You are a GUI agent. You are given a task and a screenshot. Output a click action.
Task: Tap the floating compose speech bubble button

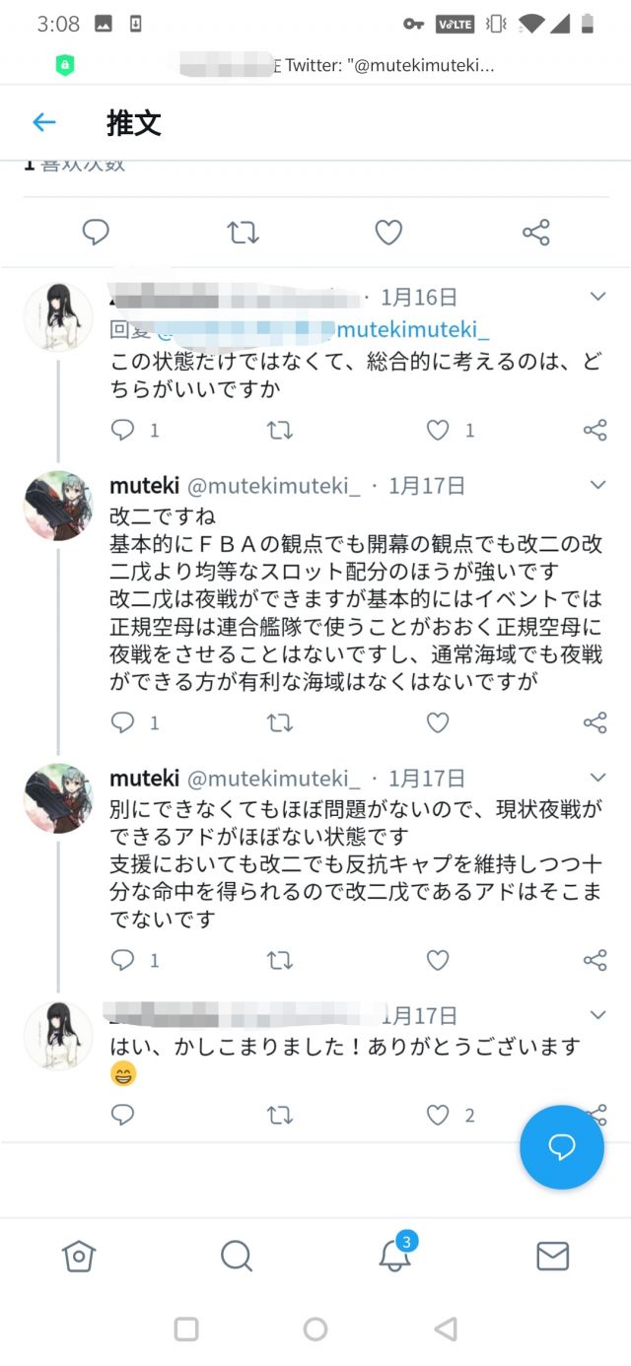561,1147
